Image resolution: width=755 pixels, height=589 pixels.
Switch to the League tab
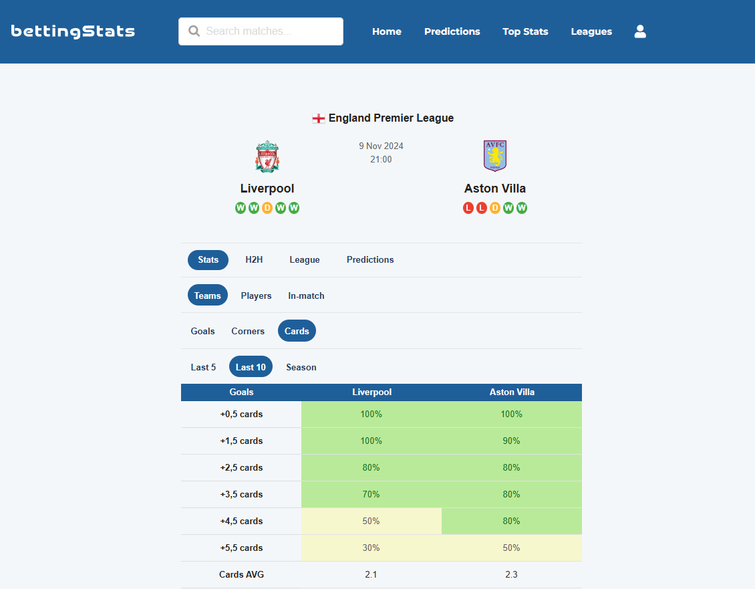click(x=304, y=260)
